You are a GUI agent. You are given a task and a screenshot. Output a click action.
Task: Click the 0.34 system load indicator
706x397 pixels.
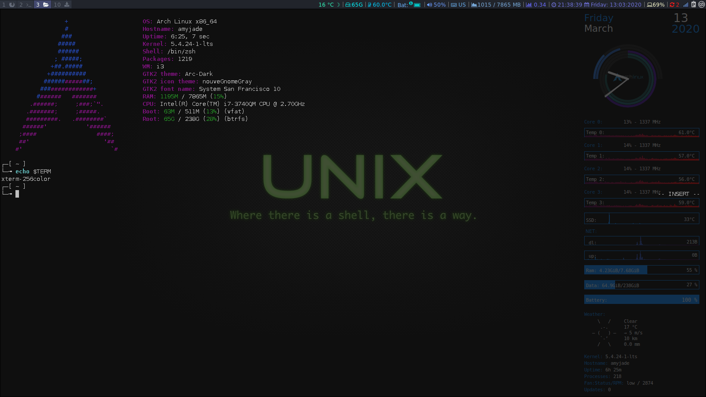tap(536, 5)
